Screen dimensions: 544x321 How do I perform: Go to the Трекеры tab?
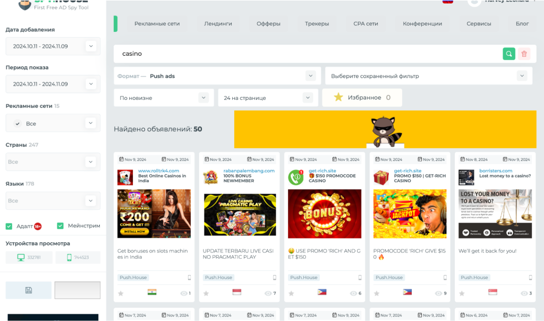pyautogui.click(x=317, y=23)
